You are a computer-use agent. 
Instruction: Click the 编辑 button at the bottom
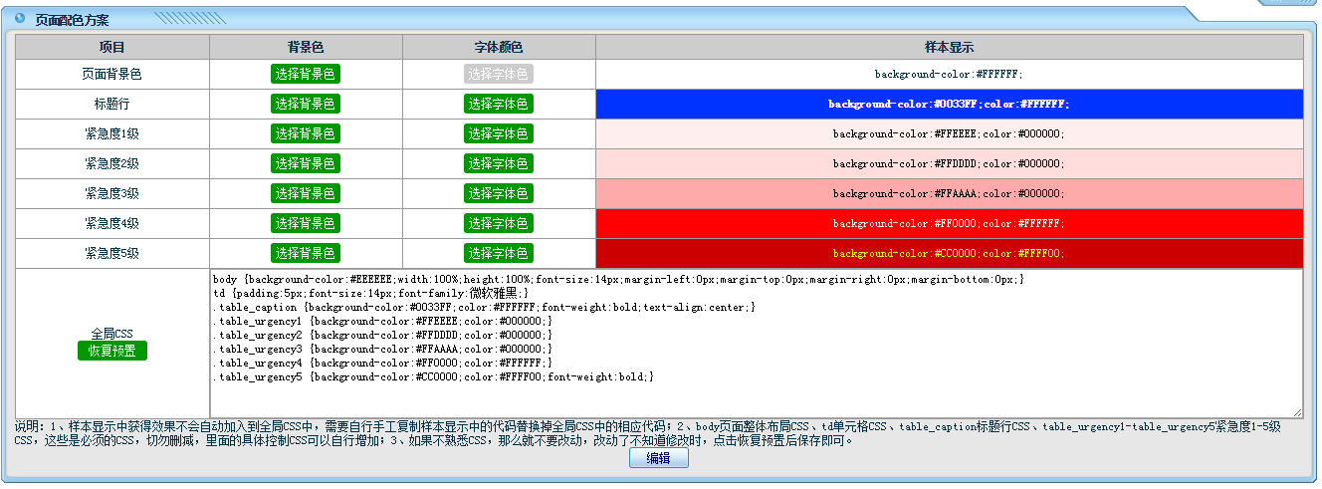pyautogui.click(x=658, y=458)
